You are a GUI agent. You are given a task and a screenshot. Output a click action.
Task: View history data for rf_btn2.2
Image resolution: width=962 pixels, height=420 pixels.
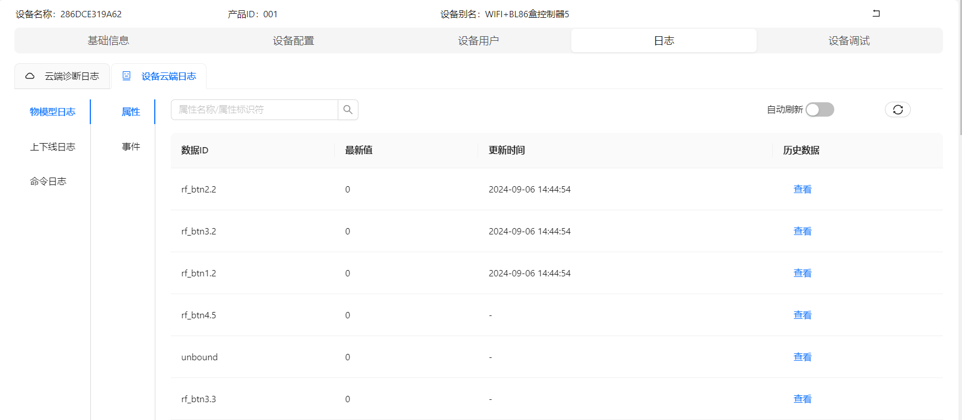click(802, 190)
